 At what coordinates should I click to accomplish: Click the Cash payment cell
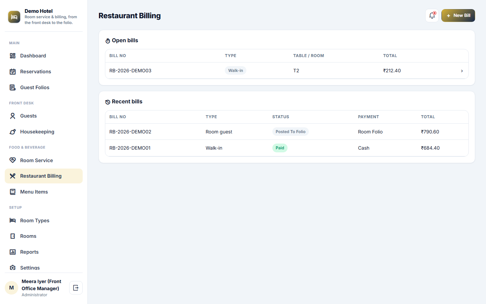coord(364,148)
